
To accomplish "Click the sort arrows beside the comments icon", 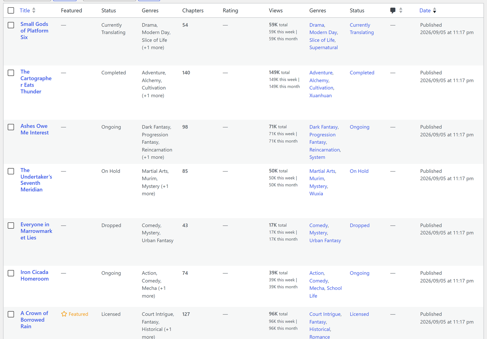I will pyautogui.click(x=401, y=10).
